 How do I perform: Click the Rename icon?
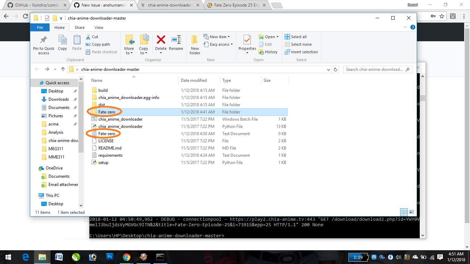click(176, 43)
